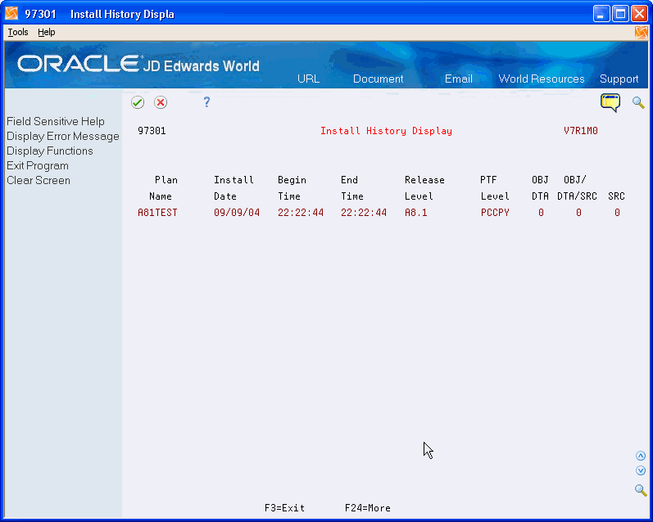The height and width of the screenshot is (522, 653).
Task: Click the title bar application icon
Action: coord(11,14)
